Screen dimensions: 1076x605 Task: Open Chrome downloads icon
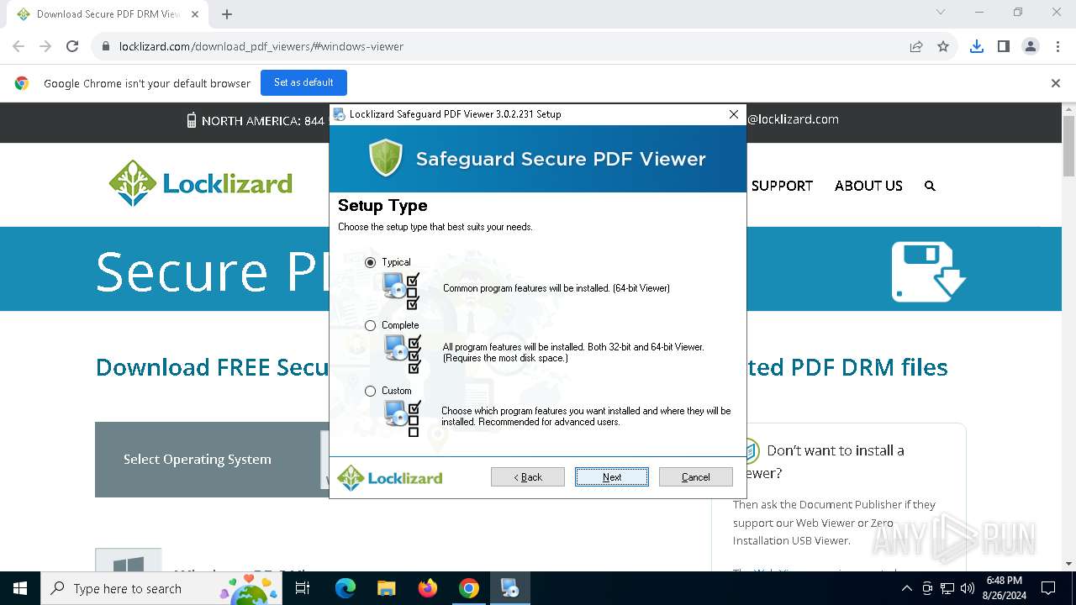(x=977, y=46)
